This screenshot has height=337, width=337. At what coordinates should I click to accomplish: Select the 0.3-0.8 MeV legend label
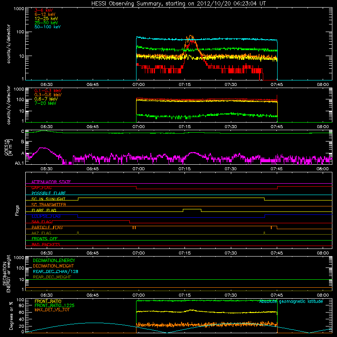(x=48, y=95)
